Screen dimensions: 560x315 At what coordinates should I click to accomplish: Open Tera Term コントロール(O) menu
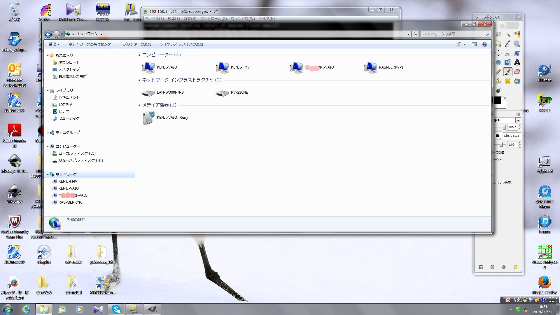[x=213, y=19]
